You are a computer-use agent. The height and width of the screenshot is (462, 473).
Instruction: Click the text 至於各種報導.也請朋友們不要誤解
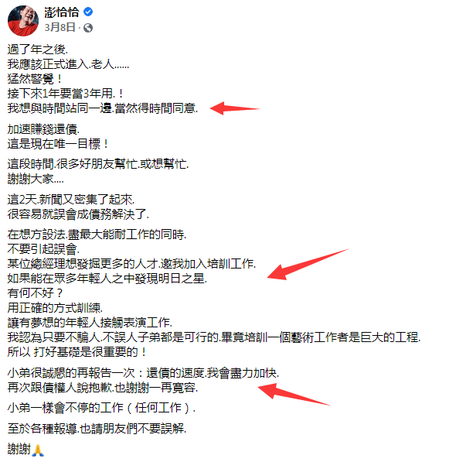97,429
